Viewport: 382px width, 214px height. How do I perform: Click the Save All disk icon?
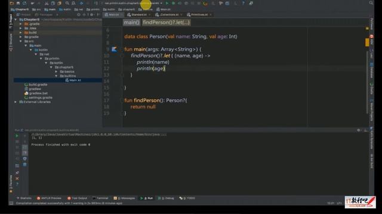18,3
